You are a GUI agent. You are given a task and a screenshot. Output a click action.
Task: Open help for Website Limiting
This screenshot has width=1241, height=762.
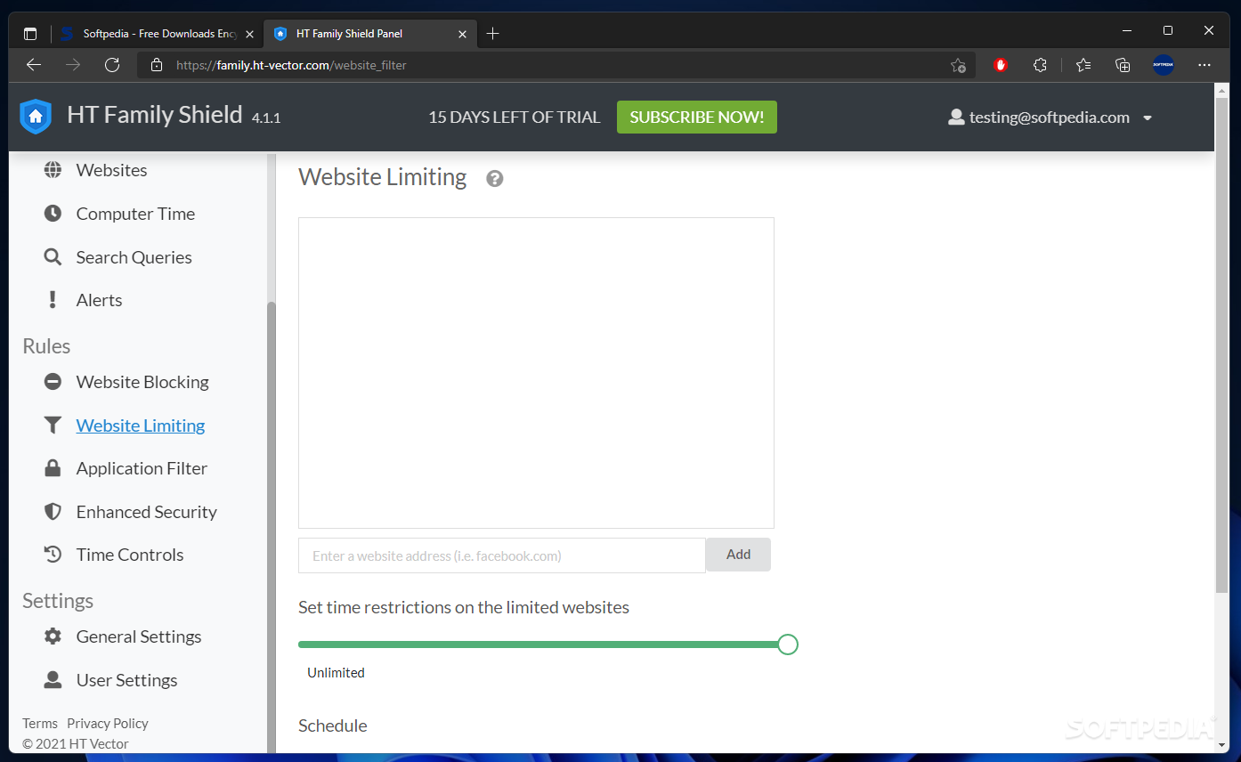(495, 179)
